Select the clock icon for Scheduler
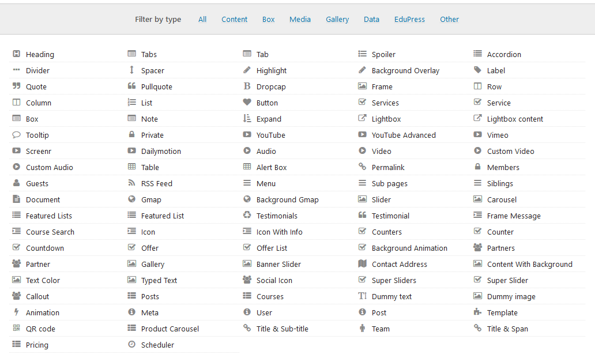 coord(131,344)
